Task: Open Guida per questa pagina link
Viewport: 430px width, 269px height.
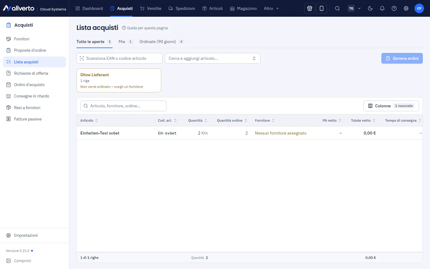Action: click(145, 28)
